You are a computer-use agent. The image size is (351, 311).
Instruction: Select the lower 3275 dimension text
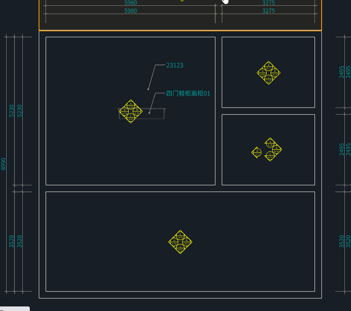[x=269, y=11]
